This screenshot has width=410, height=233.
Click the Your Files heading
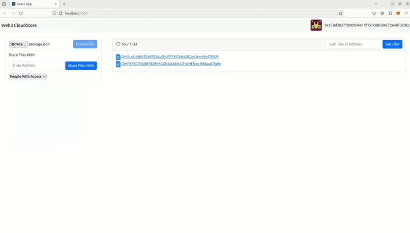(x=129, y=44)
